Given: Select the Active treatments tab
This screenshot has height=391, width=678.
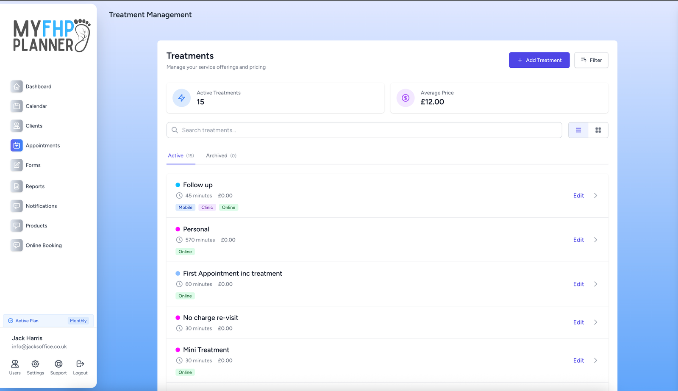Looking at the screenshot, I should coord(175,155).
